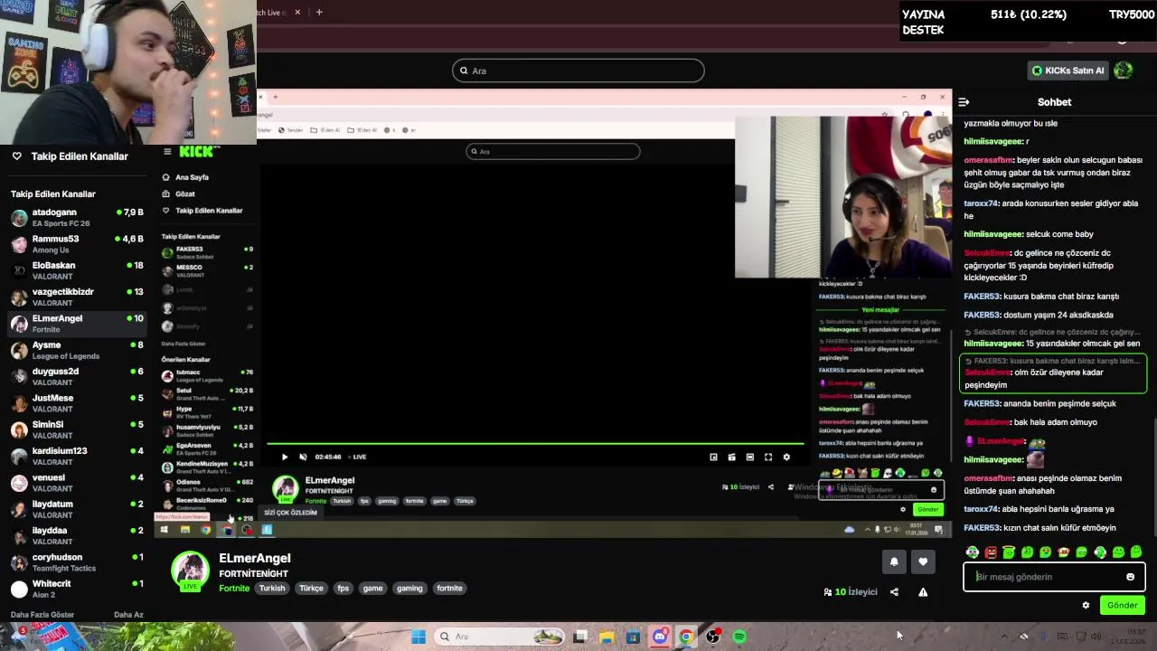Open Discord from the Windows taskbar
The image size is (1157, 651).
660,637
